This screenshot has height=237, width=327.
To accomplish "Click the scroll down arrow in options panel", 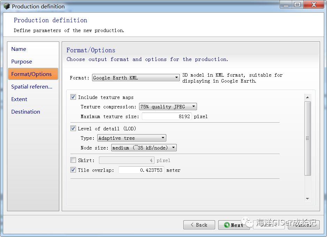I will [x=307, y=199].
